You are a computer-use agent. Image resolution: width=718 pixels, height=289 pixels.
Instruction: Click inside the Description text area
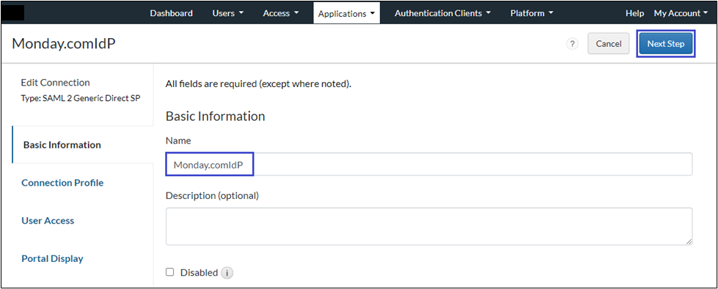(x=429, y=227)
